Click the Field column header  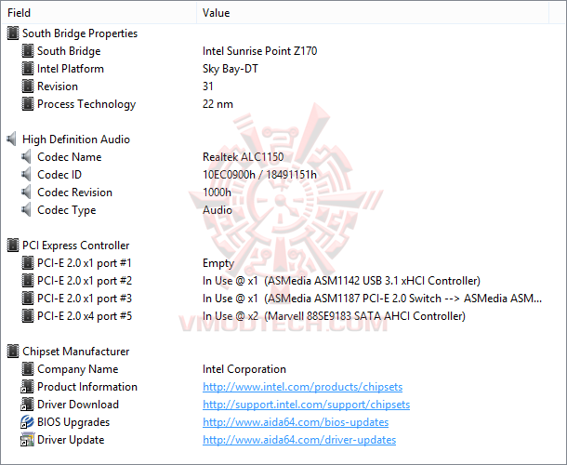pos(99,13)
